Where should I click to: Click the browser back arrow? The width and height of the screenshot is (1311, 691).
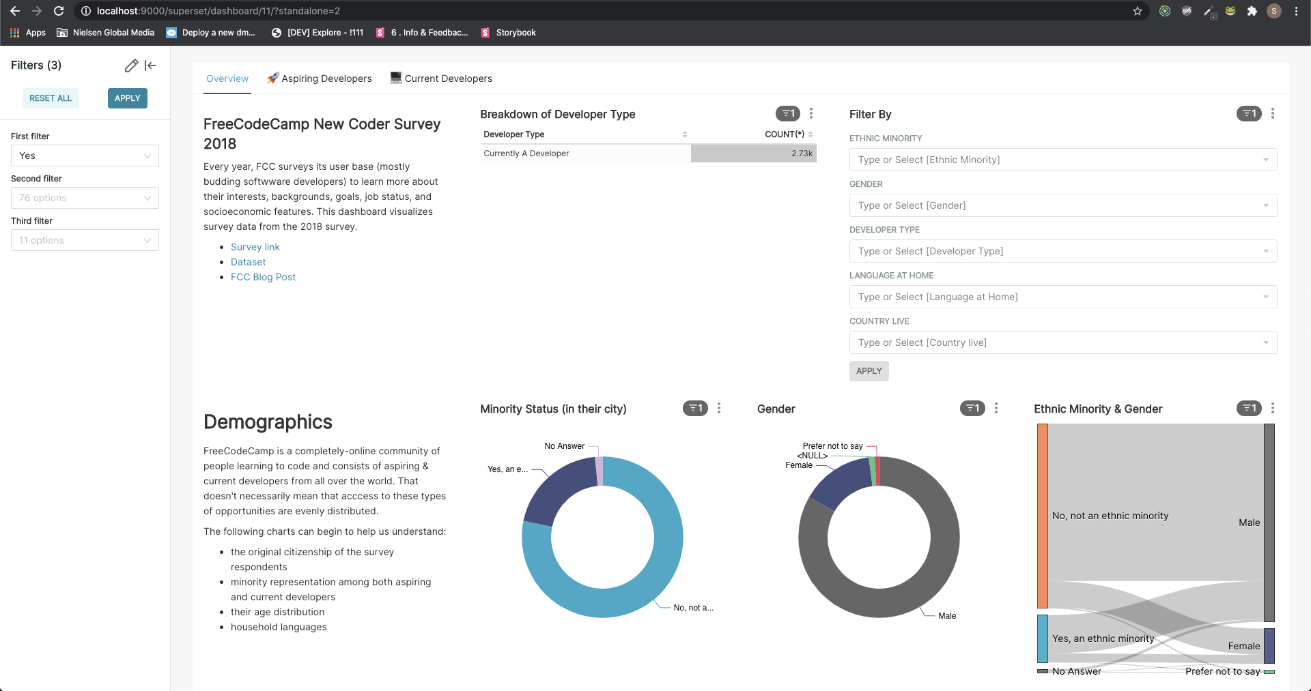[x=15, y=11]
